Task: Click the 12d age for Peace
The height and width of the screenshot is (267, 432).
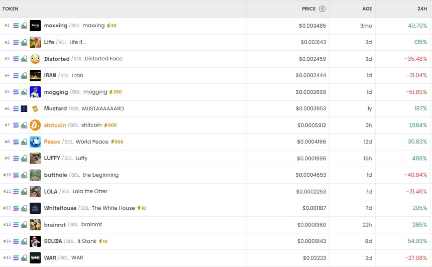Action: (x=368, y=142)
